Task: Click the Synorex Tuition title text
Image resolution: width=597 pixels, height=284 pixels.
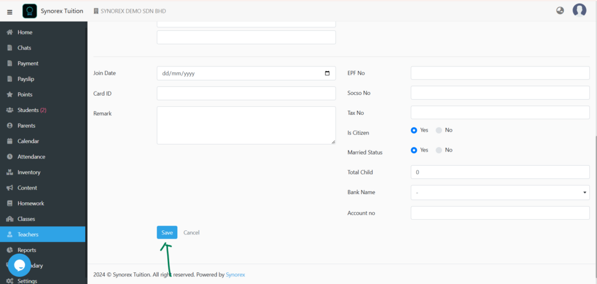Action: (x=62, y=11)
